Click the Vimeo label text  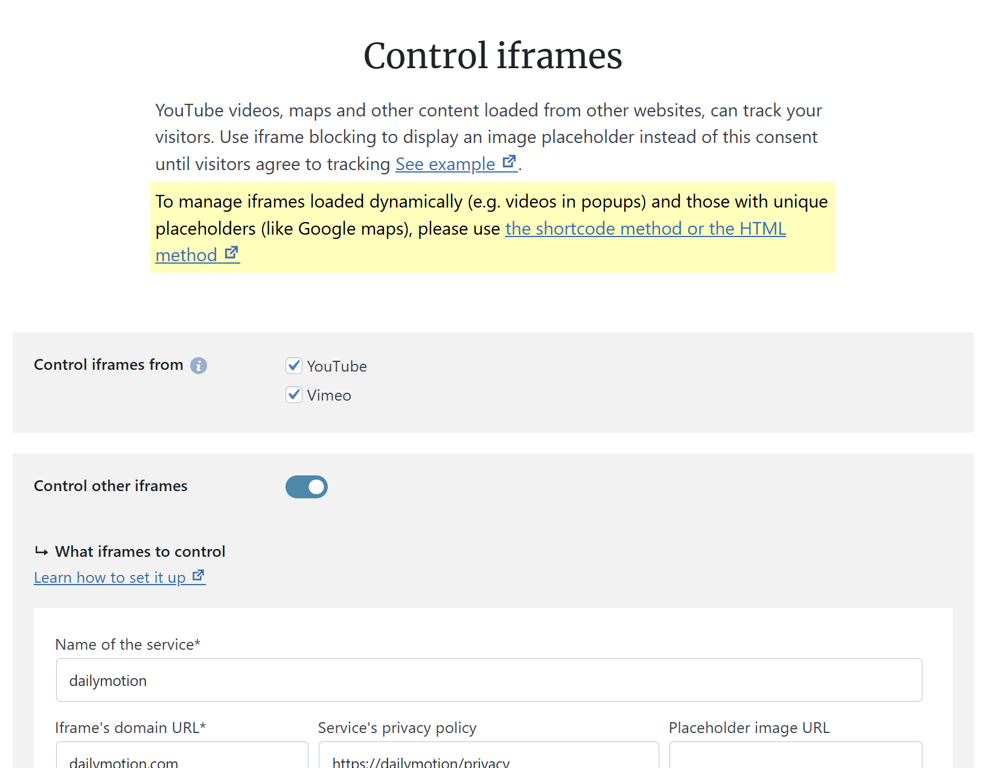click(329, 395)
